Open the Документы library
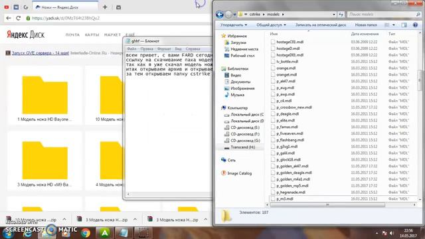This screenshot has height=239, width=425. click(x=240, y=82)
